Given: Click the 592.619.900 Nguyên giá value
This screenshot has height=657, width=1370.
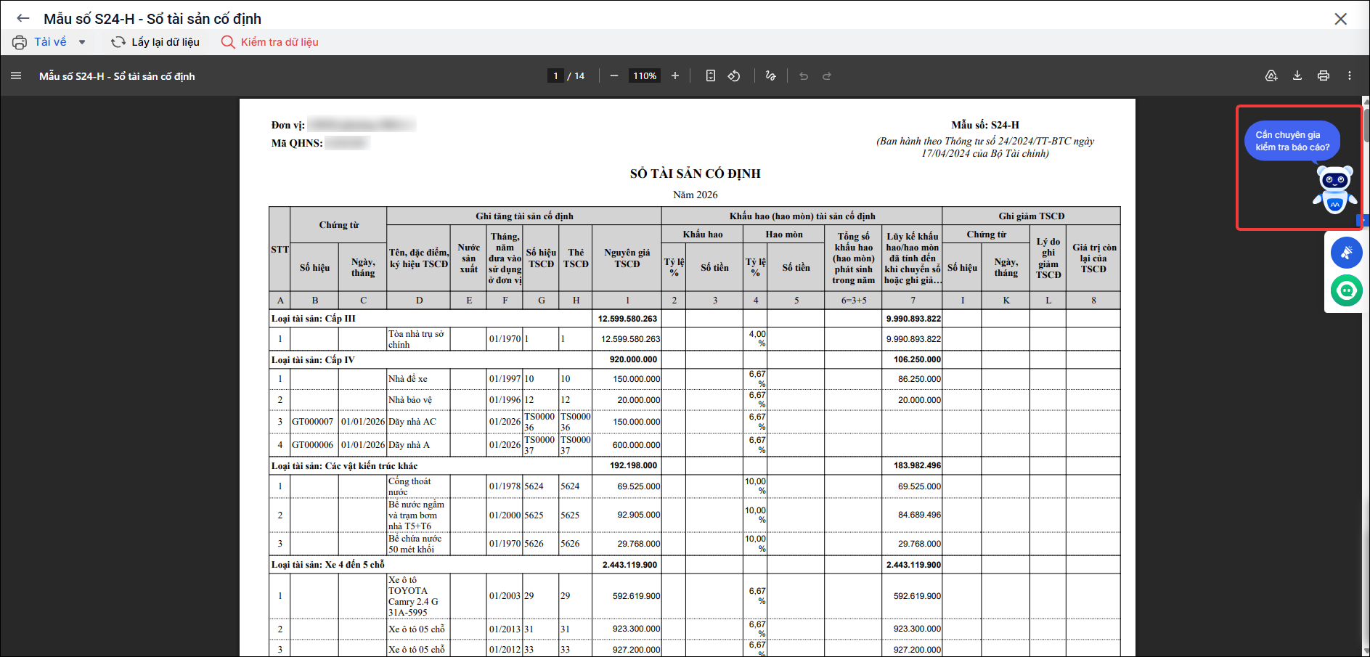Looking at the screenshot, I should pos(636,596).
